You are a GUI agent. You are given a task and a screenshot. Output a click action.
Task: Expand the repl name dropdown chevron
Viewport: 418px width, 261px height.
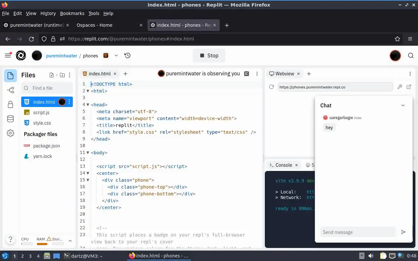116,55
